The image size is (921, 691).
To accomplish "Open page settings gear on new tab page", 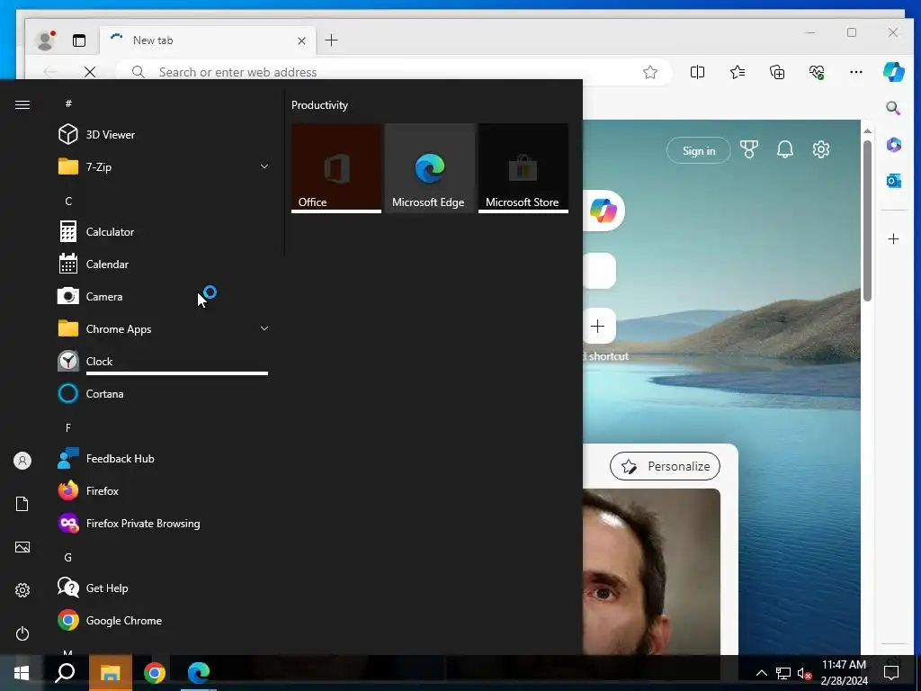I will [x=821, y=149].
